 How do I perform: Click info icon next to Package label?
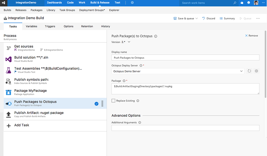coord(124,81)
